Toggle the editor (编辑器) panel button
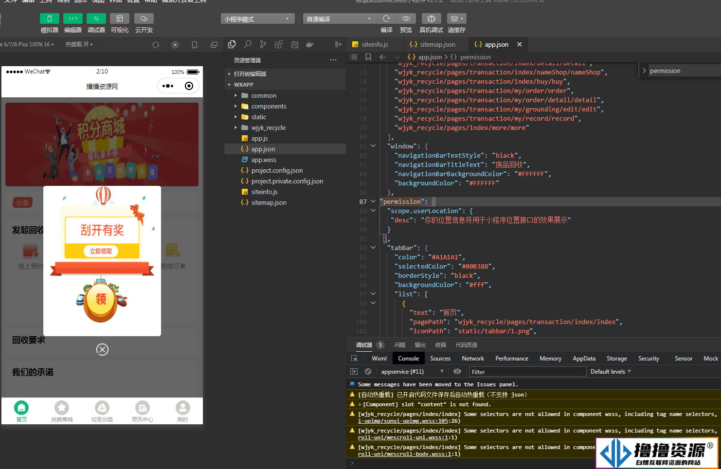721x469 pixels. tap(72, 18)
